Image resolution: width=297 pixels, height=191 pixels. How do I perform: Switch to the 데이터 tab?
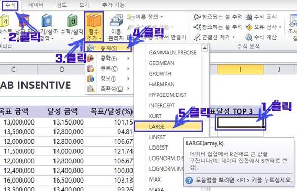[36, 5]
